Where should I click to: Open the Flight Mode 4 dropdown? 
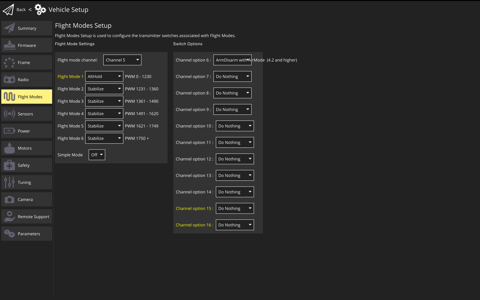tap(104, 113)
